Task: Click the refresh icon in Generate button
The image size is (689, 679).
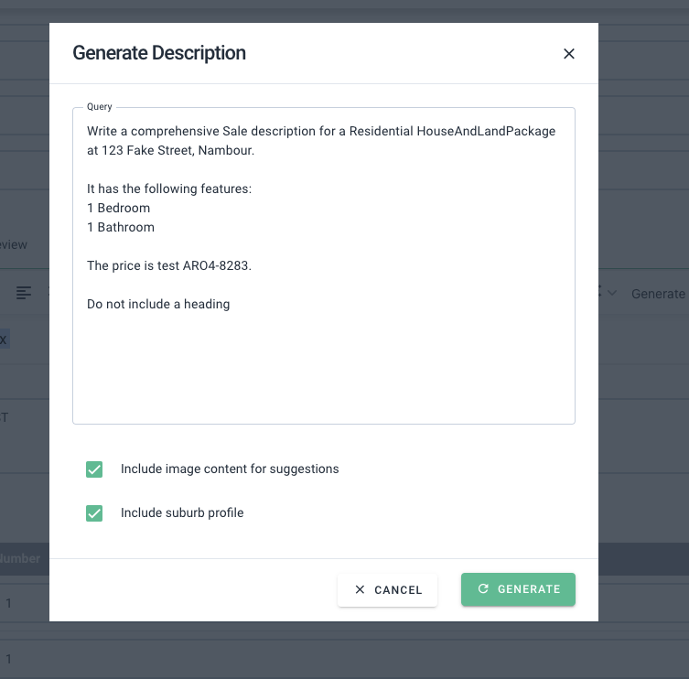Action: coord(483,590)
